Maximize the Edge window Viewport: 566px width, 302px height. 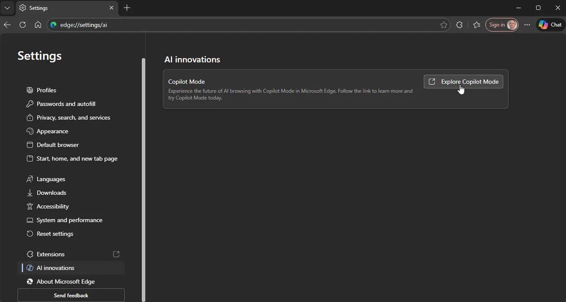[x=538, y=8]
